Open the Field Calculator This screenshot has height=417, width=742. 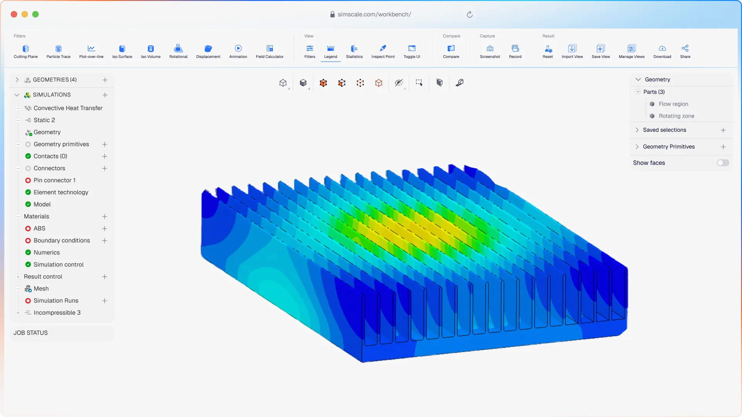coord(270,51)
